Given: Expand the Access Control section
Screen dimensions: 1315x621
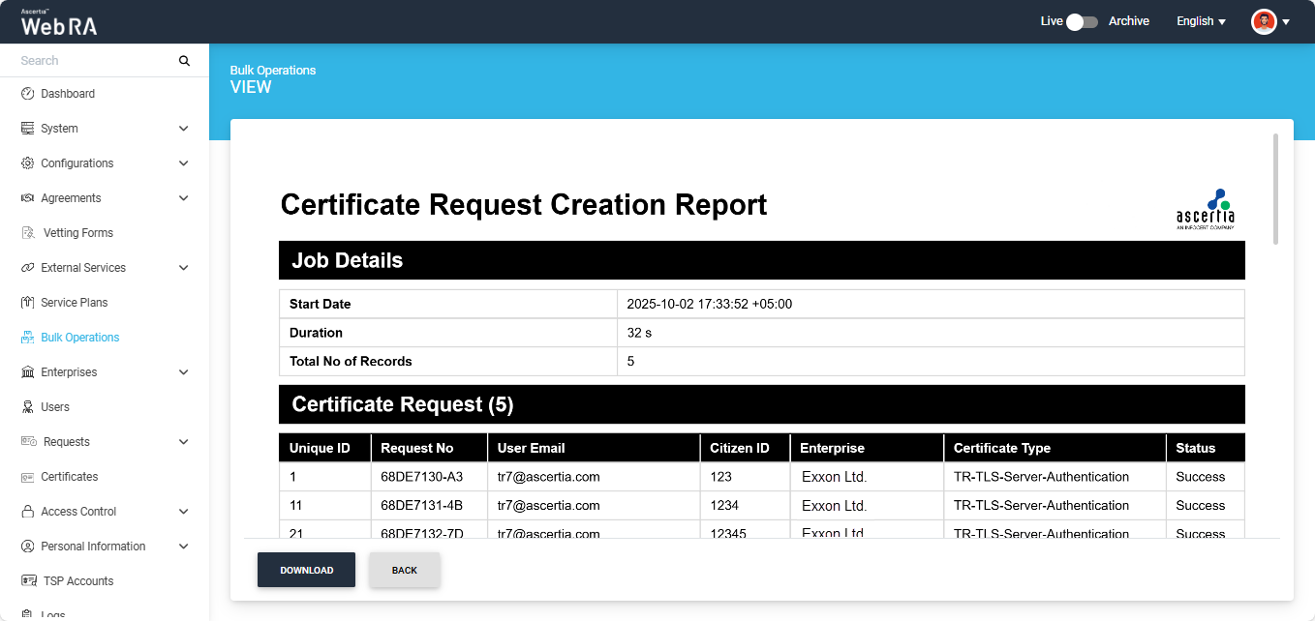Looking at the screenshot, I should (x=184, y=512).
